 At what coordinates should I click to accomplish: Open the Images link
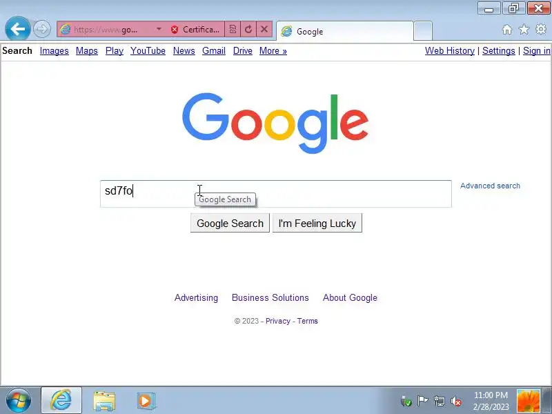[55, 50]
